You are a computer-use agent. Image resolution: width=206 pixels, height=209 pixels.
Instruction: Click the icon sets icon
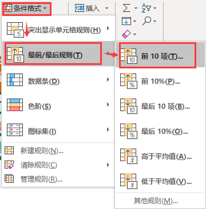pos(15,130)
